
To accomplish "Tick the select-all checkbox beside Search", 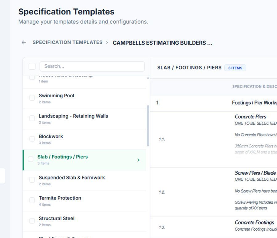I will click(32, 66).
